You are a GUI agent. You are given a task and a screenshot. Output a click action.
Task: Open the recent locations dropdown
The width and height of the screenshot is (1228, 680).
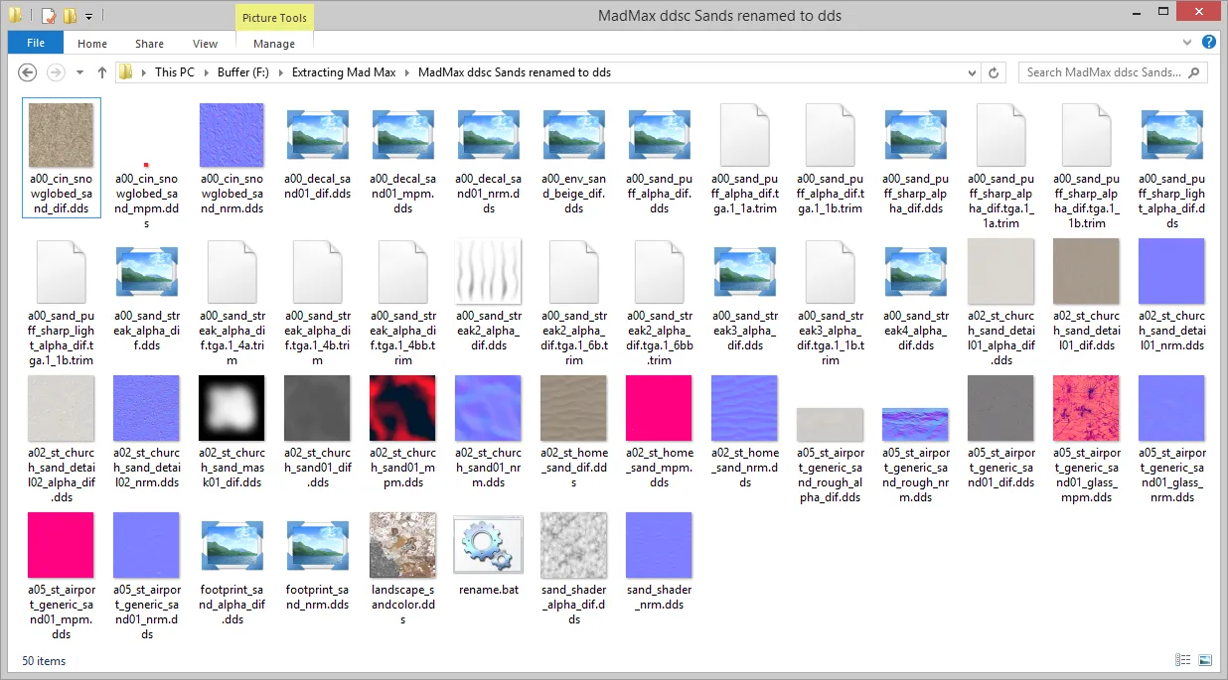tap(78, 72)
